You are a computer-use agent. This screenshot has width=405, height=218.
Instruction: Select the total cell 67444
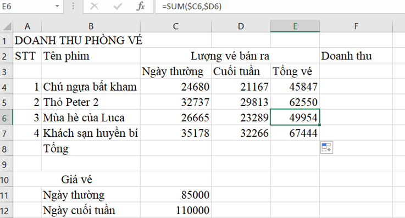coord(295,133)
